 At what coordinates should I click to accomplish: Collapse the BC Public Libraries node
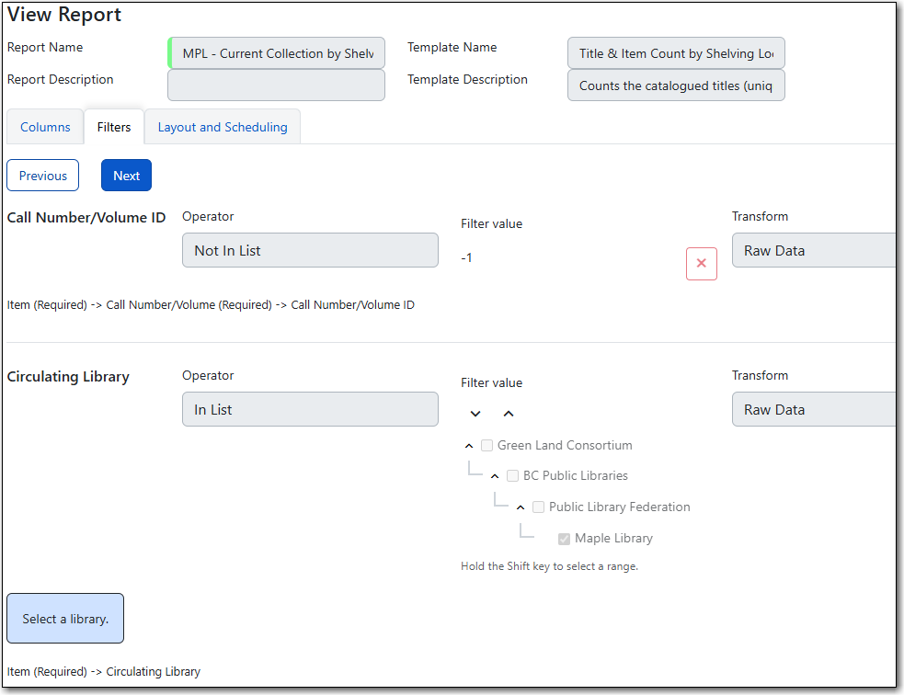click(495, 476)
